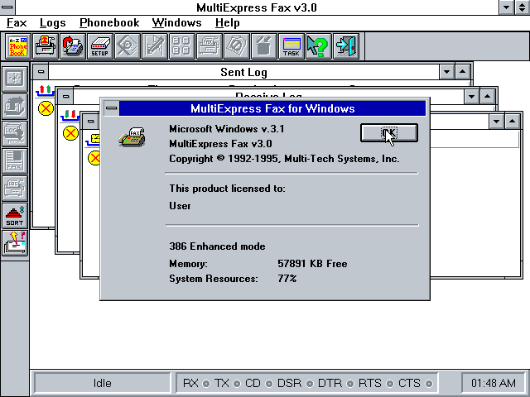This screenshot has height=397, width=530.
Task: Open the Sent Log control menu box
Action: coord(41,72)
